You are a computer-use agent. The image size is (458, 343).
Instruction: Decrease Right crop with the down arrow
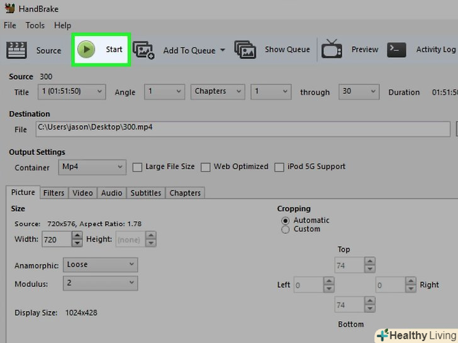(x=411, y=289)
